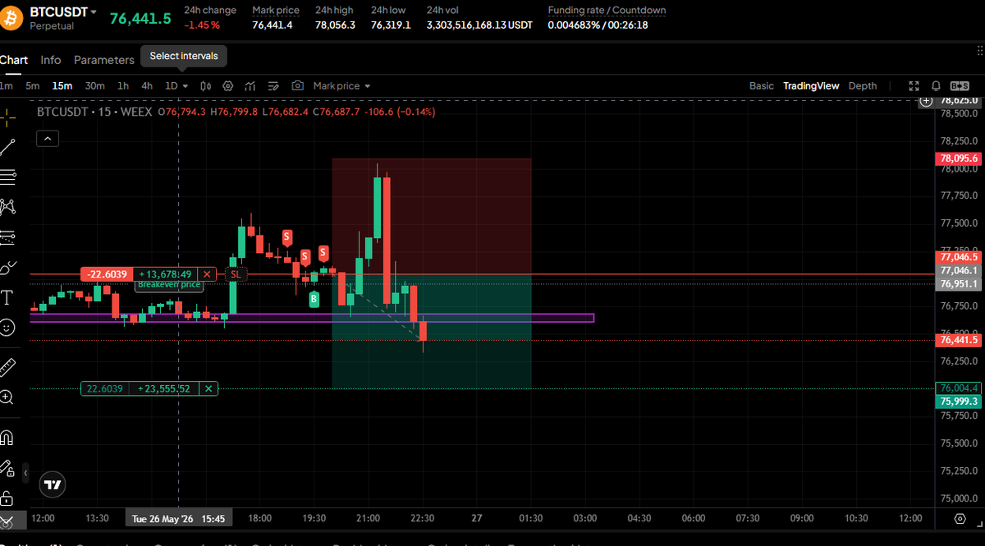Select the Depth chart view

pos(862,85)
